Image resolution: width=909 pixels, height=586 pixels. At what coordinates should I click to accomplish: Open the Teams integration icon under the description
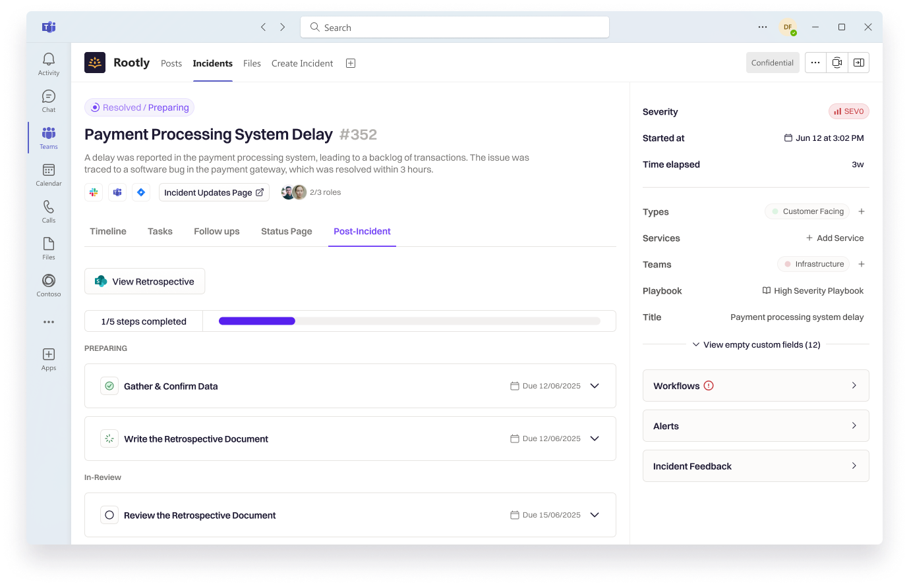[117, 192]
